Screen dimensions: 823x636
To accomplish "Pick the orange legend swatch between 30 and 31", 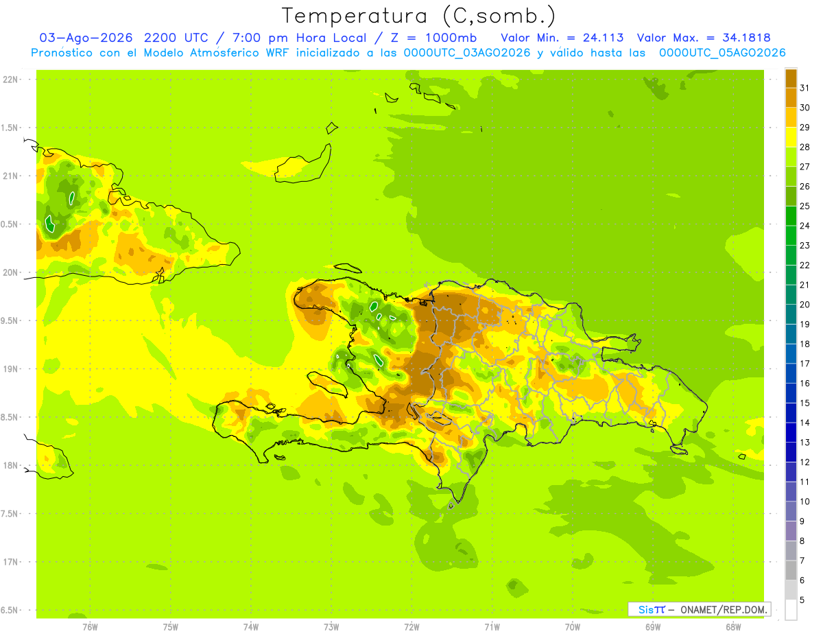I will (x=791, y=98).
